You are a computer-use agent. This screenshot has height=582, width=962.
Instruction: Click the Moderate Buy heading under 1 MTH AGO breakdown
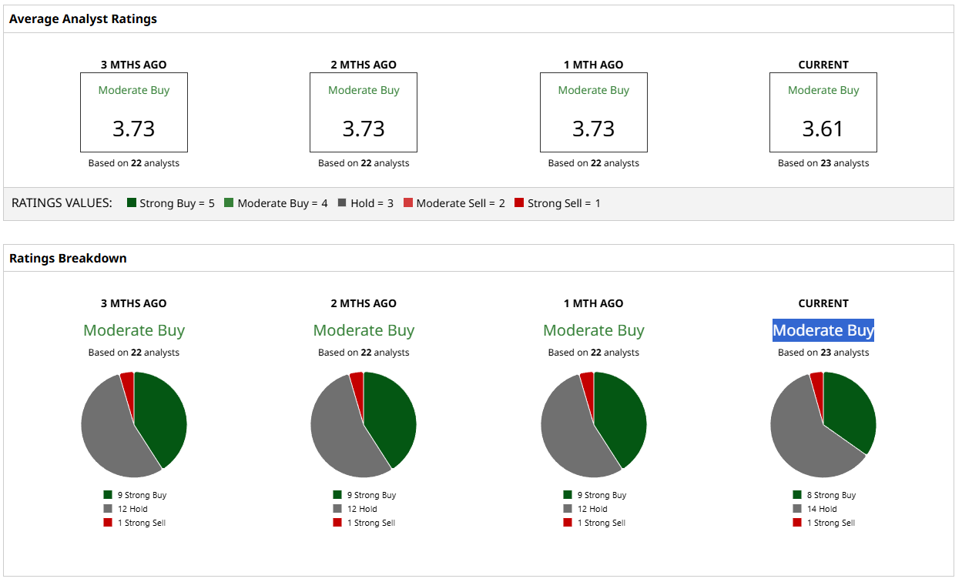594,330
